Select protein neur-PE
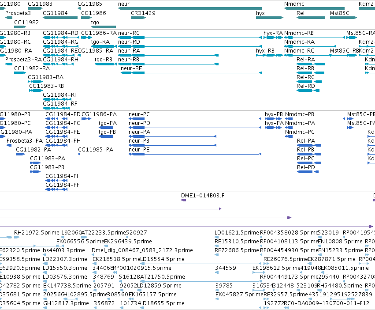The image size is (375, 310). coord(139,150)
